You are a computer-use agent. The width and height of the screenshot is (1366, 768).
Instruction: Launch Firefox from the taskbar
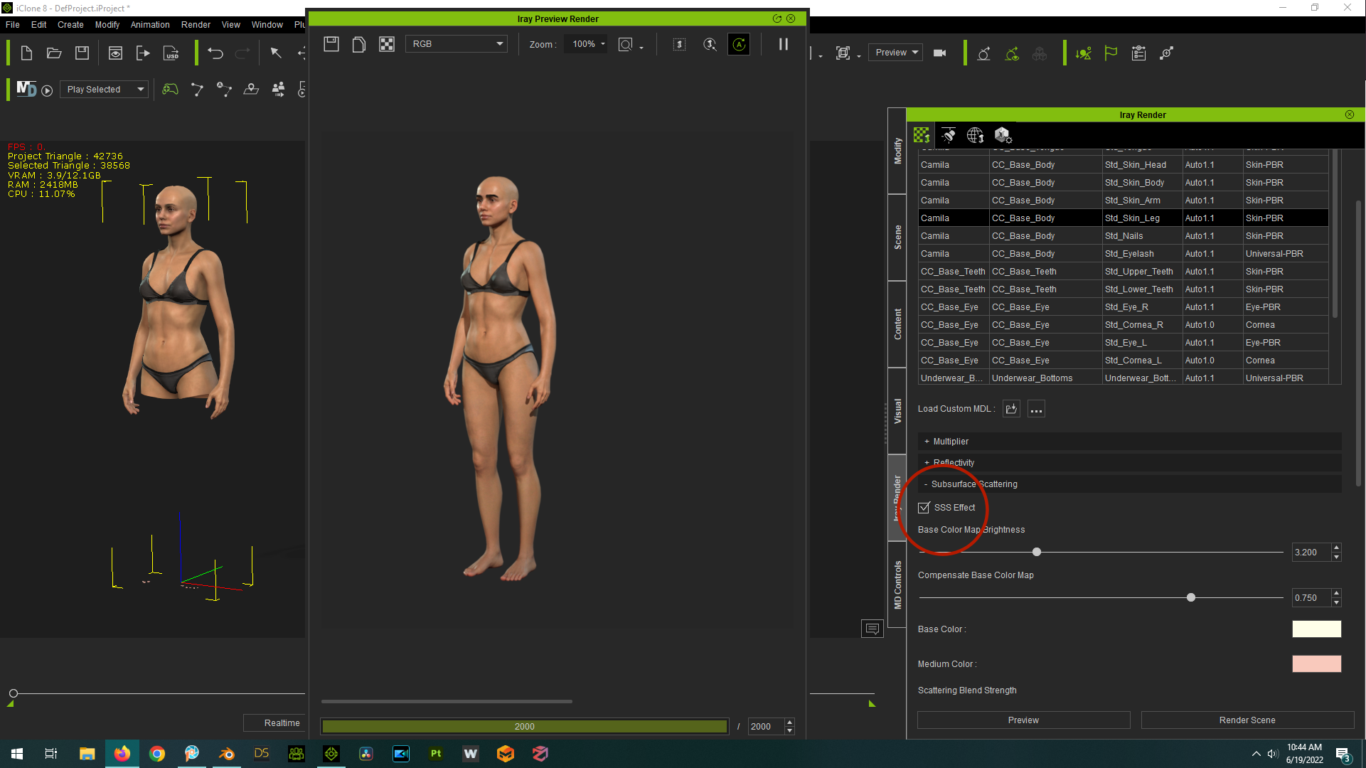click(x=122, y=753)
